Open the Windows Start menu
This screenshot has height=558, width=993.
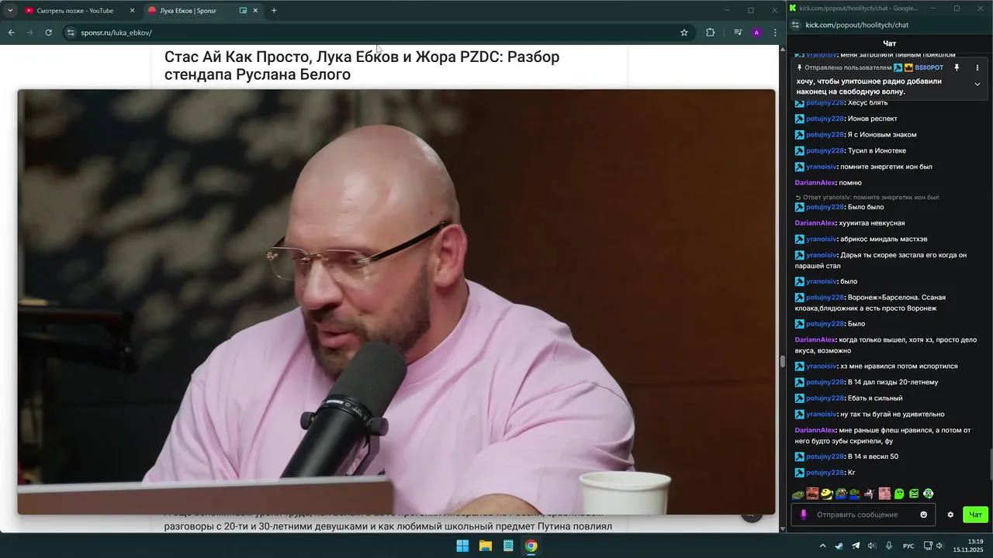click(x=462, y=546)
